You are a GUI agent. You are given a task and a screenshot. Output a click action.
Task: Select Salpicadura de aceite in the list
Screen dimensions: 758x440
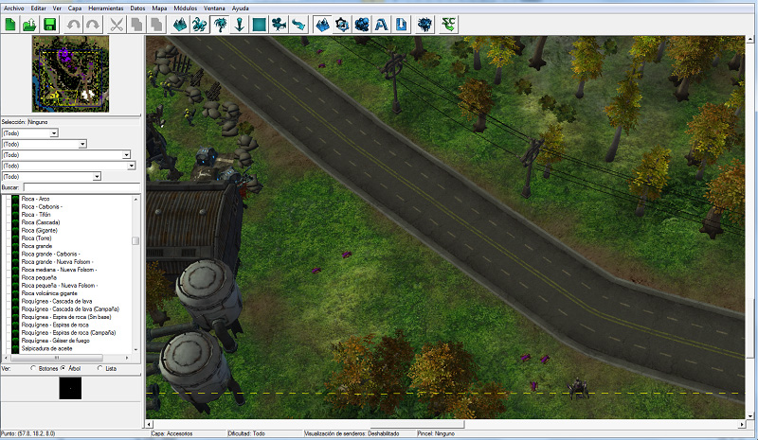[46, 348]
